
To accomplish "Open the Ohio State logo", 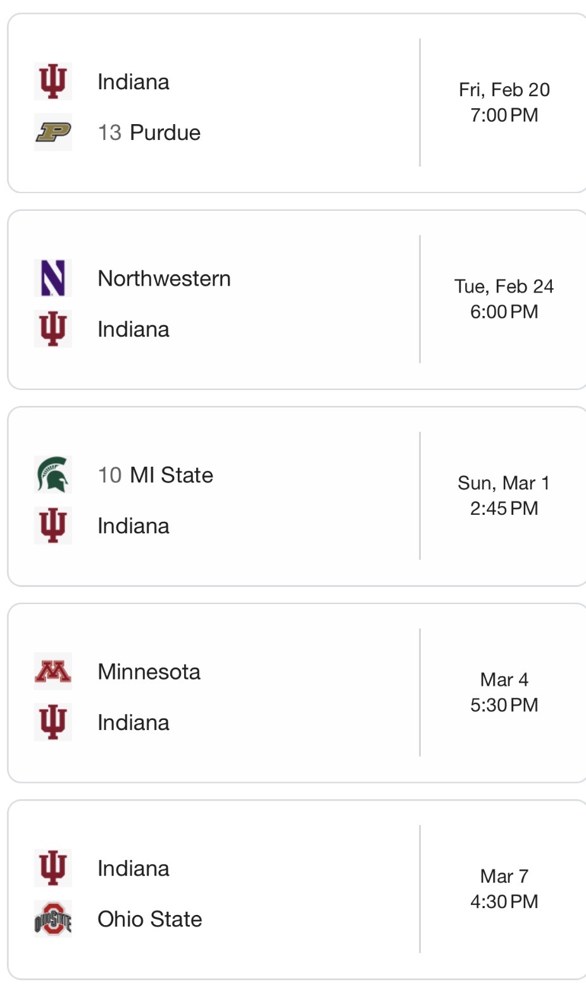I will pos(53,919).
